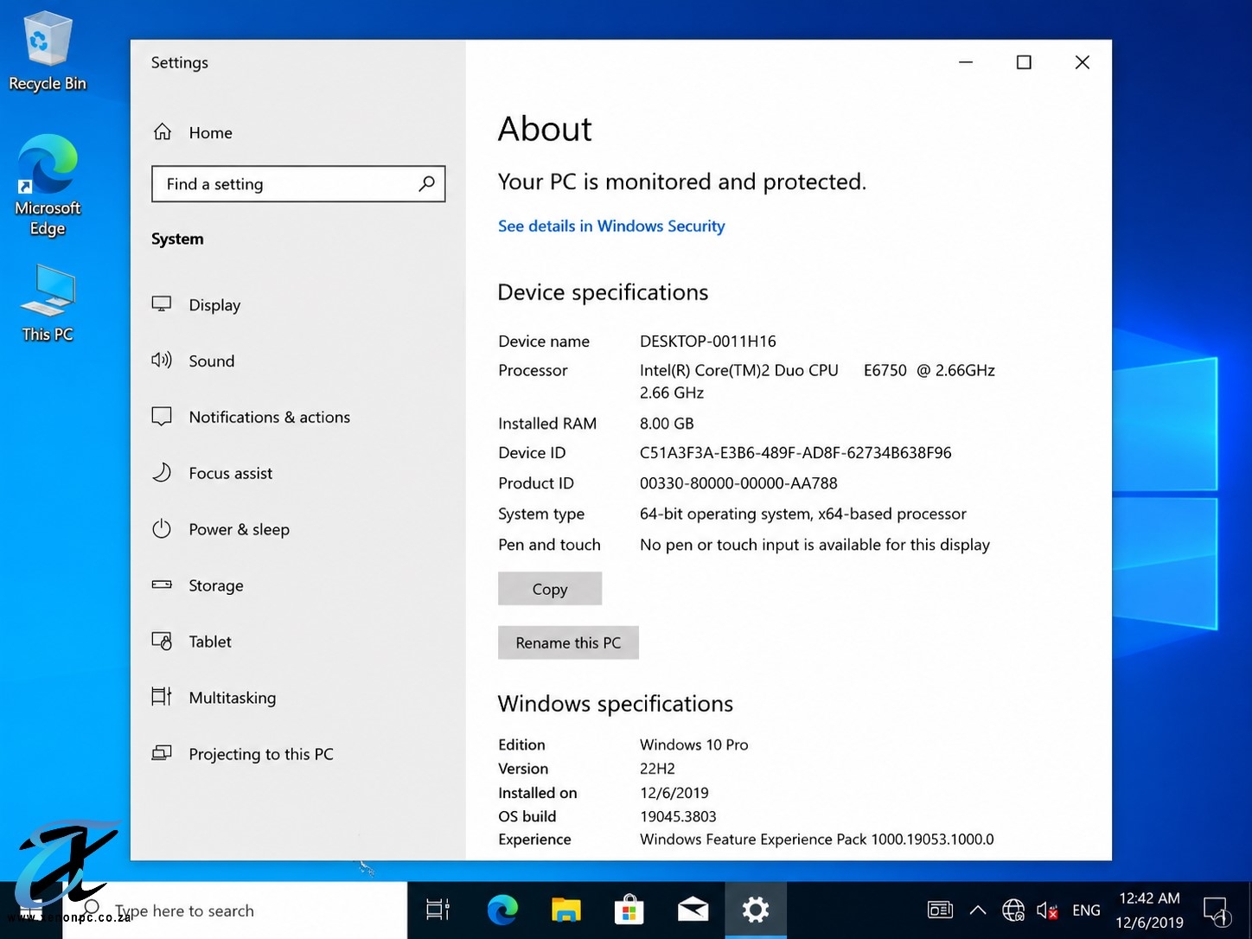Close the Settings window
Image resolution: width=1252 pixels, height=939 pixels.
coord(1082,62)
